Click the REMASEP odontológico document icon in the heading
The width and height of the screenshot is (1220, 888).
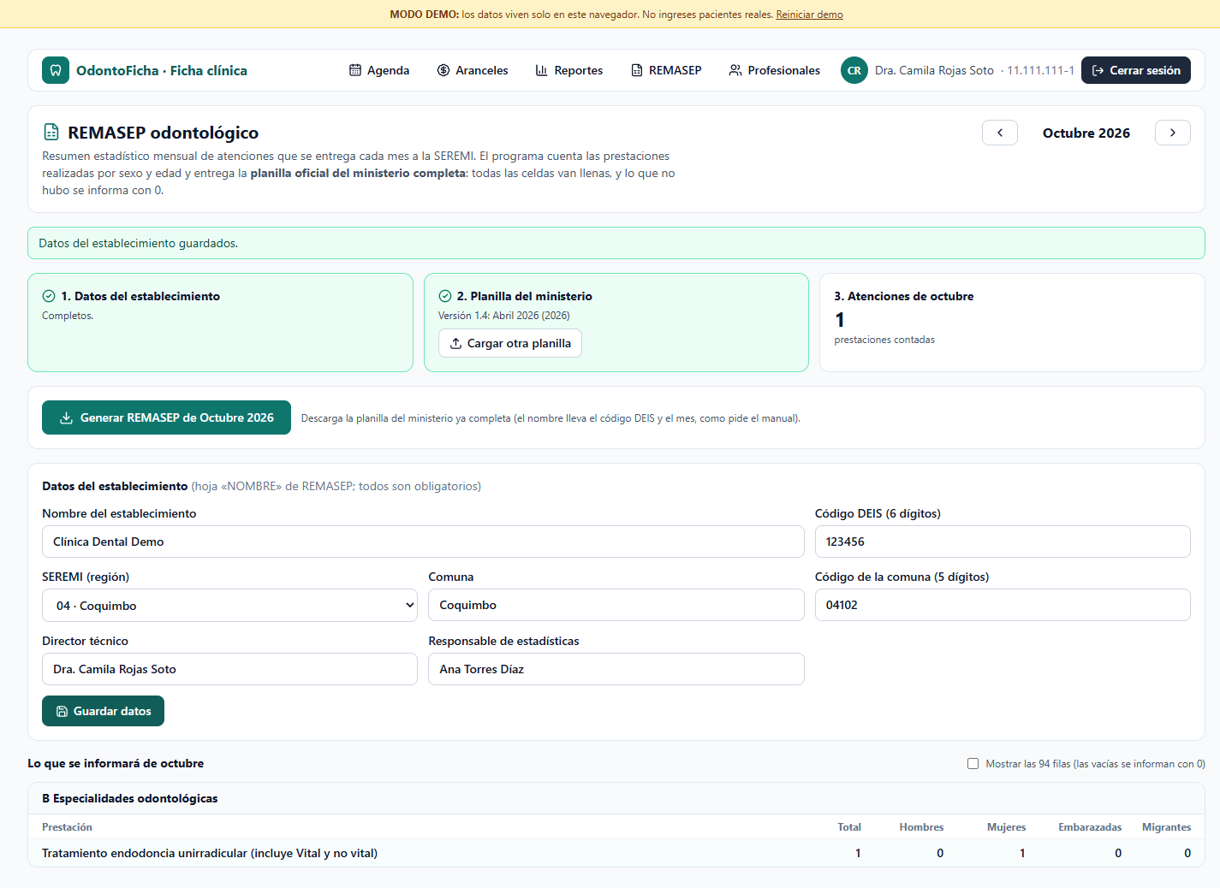coord(51,133)
